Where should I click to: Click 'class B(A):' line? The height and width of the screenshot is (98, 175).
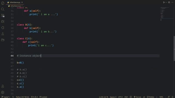pos(25,25)
